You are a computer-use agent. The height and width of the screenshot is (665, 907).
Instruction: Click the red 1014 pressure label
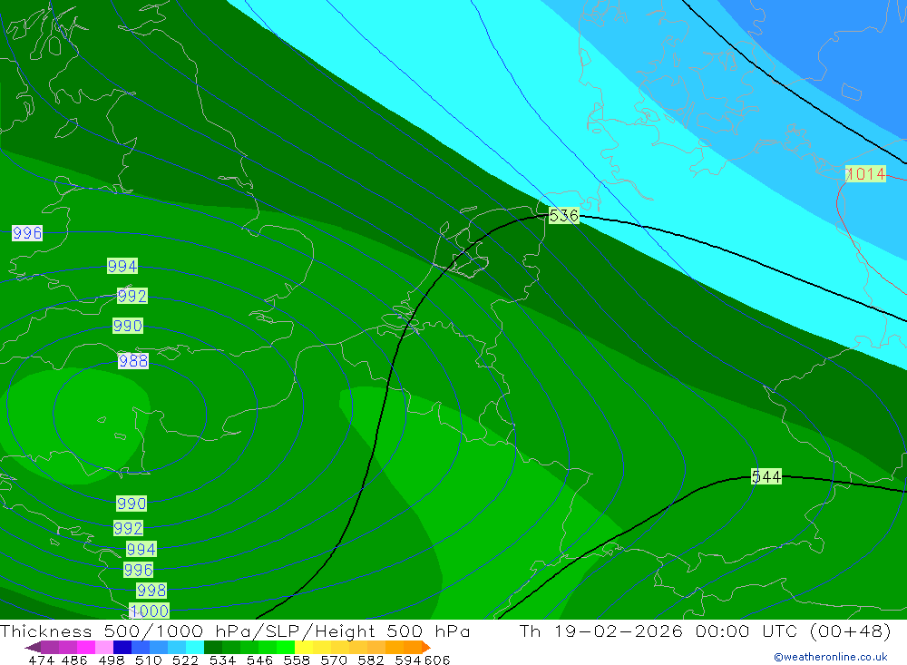(865, 173)
